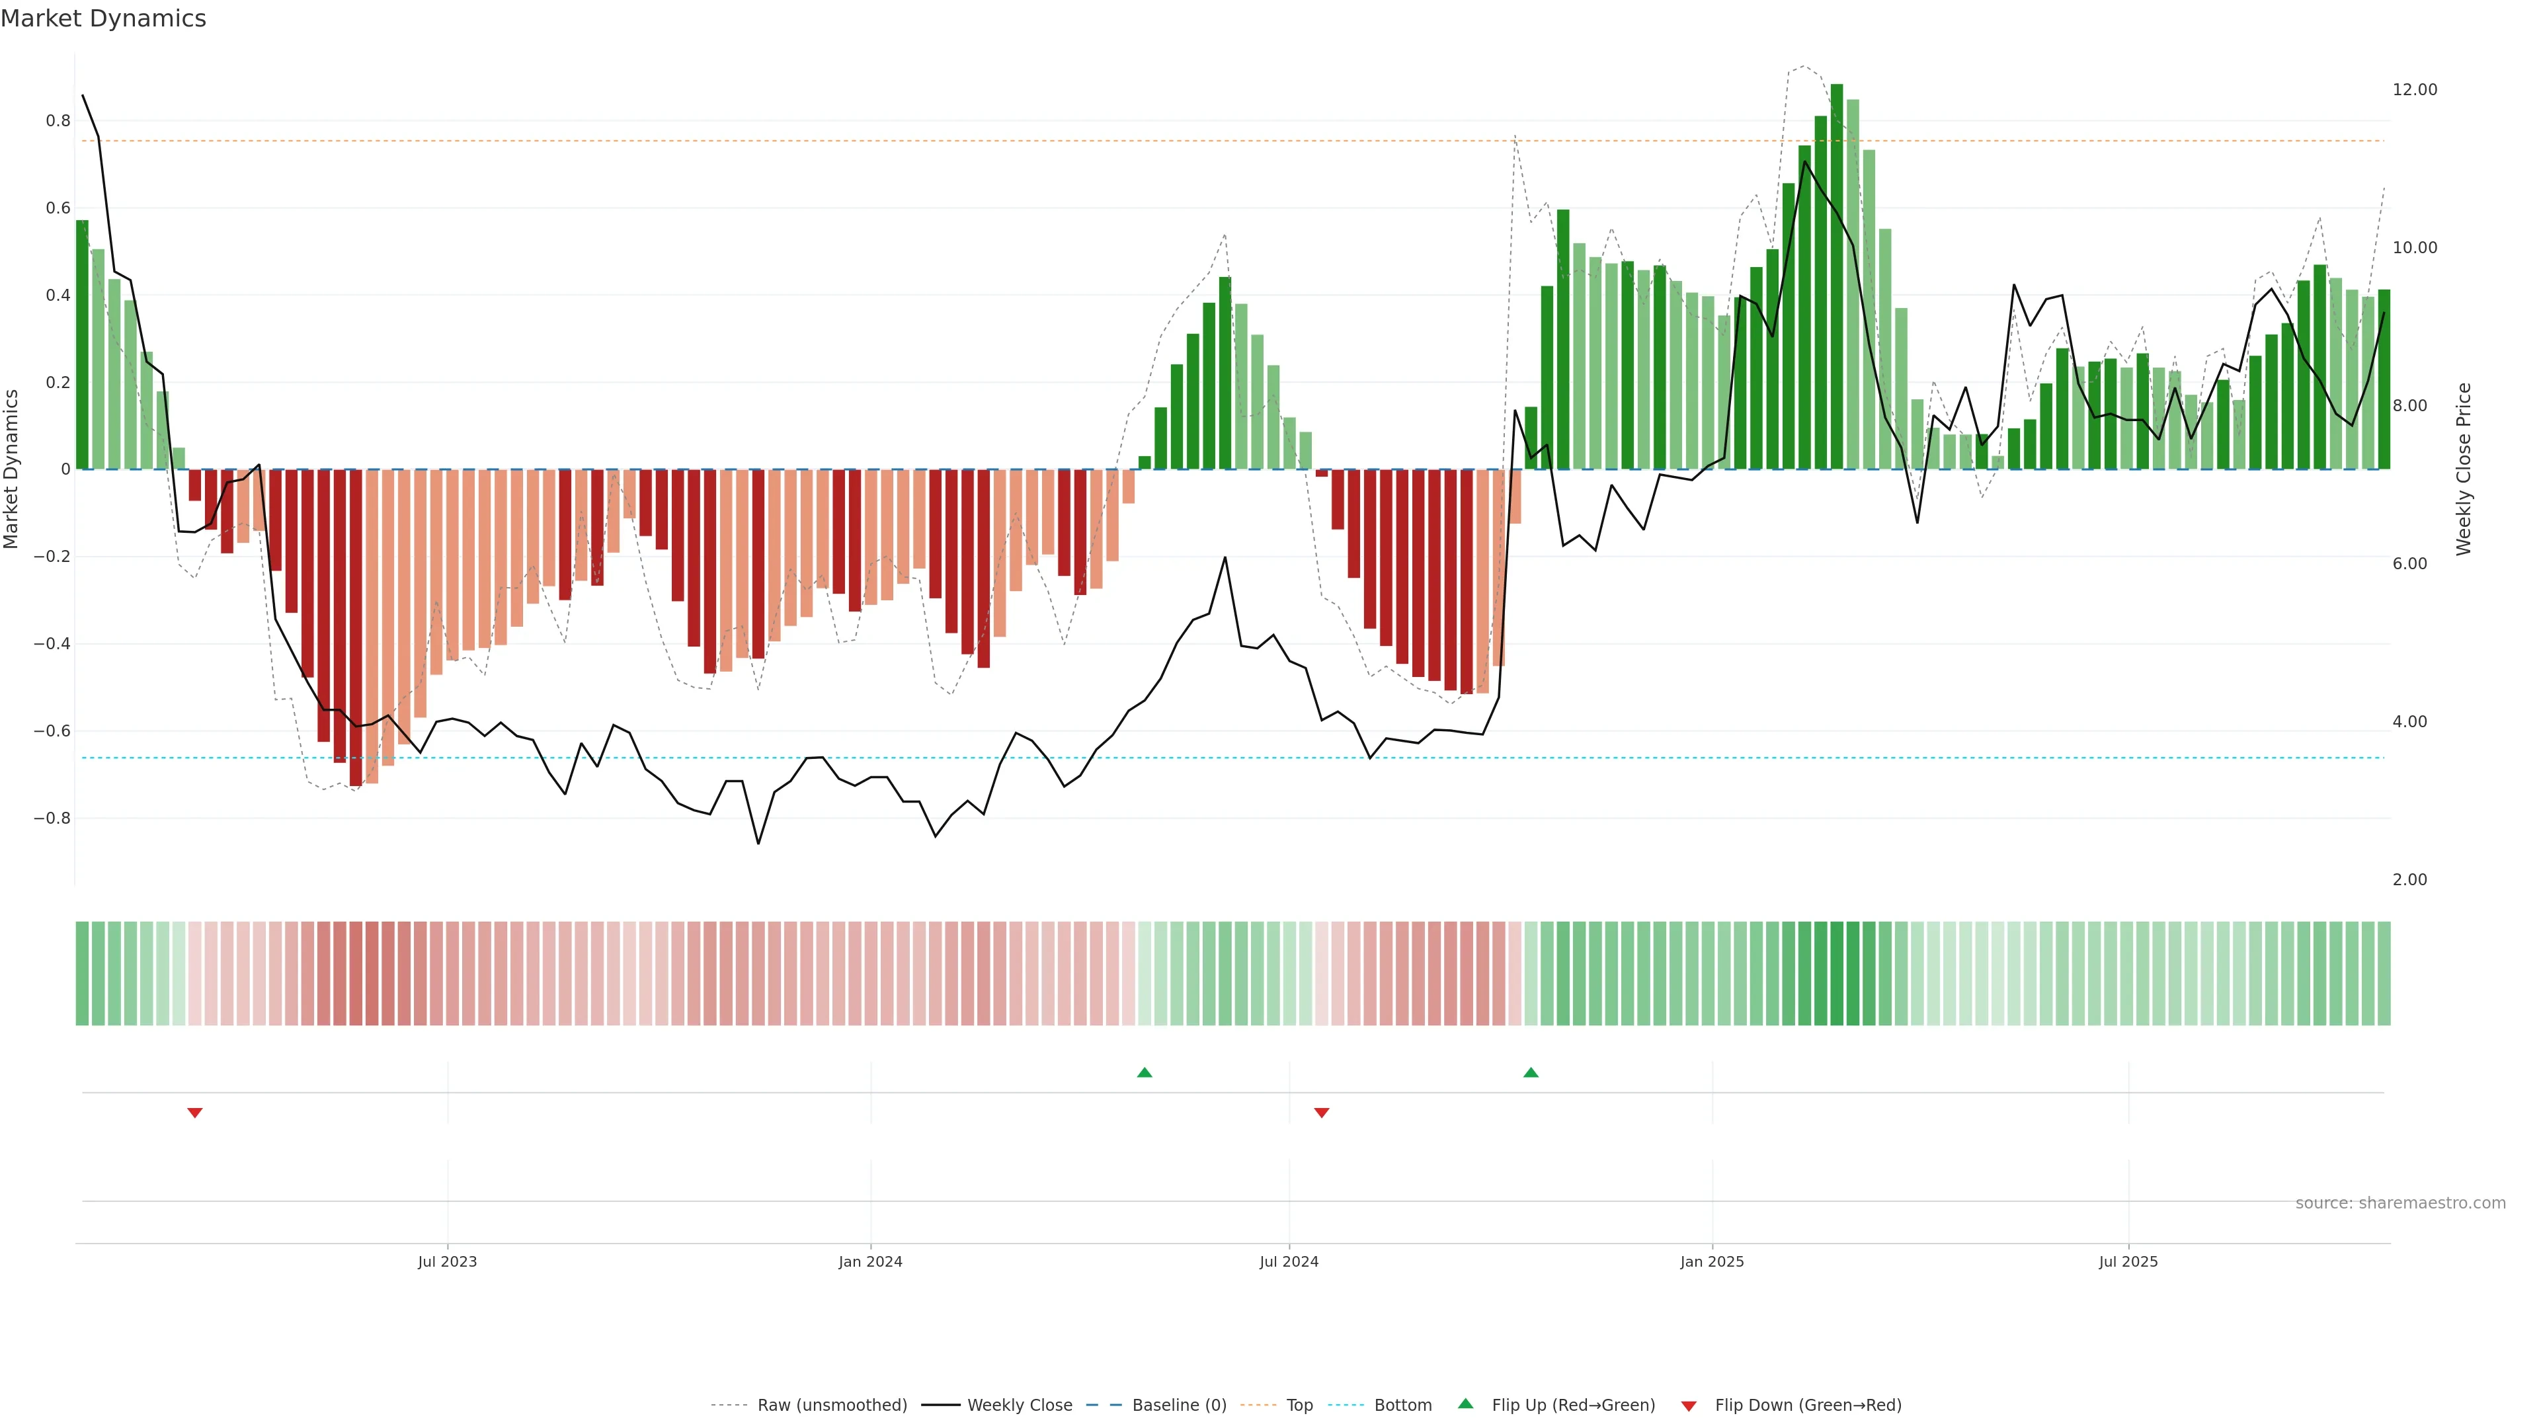Click the green flip-up marker before Jul 2024

click(x=1145, y=1072)
